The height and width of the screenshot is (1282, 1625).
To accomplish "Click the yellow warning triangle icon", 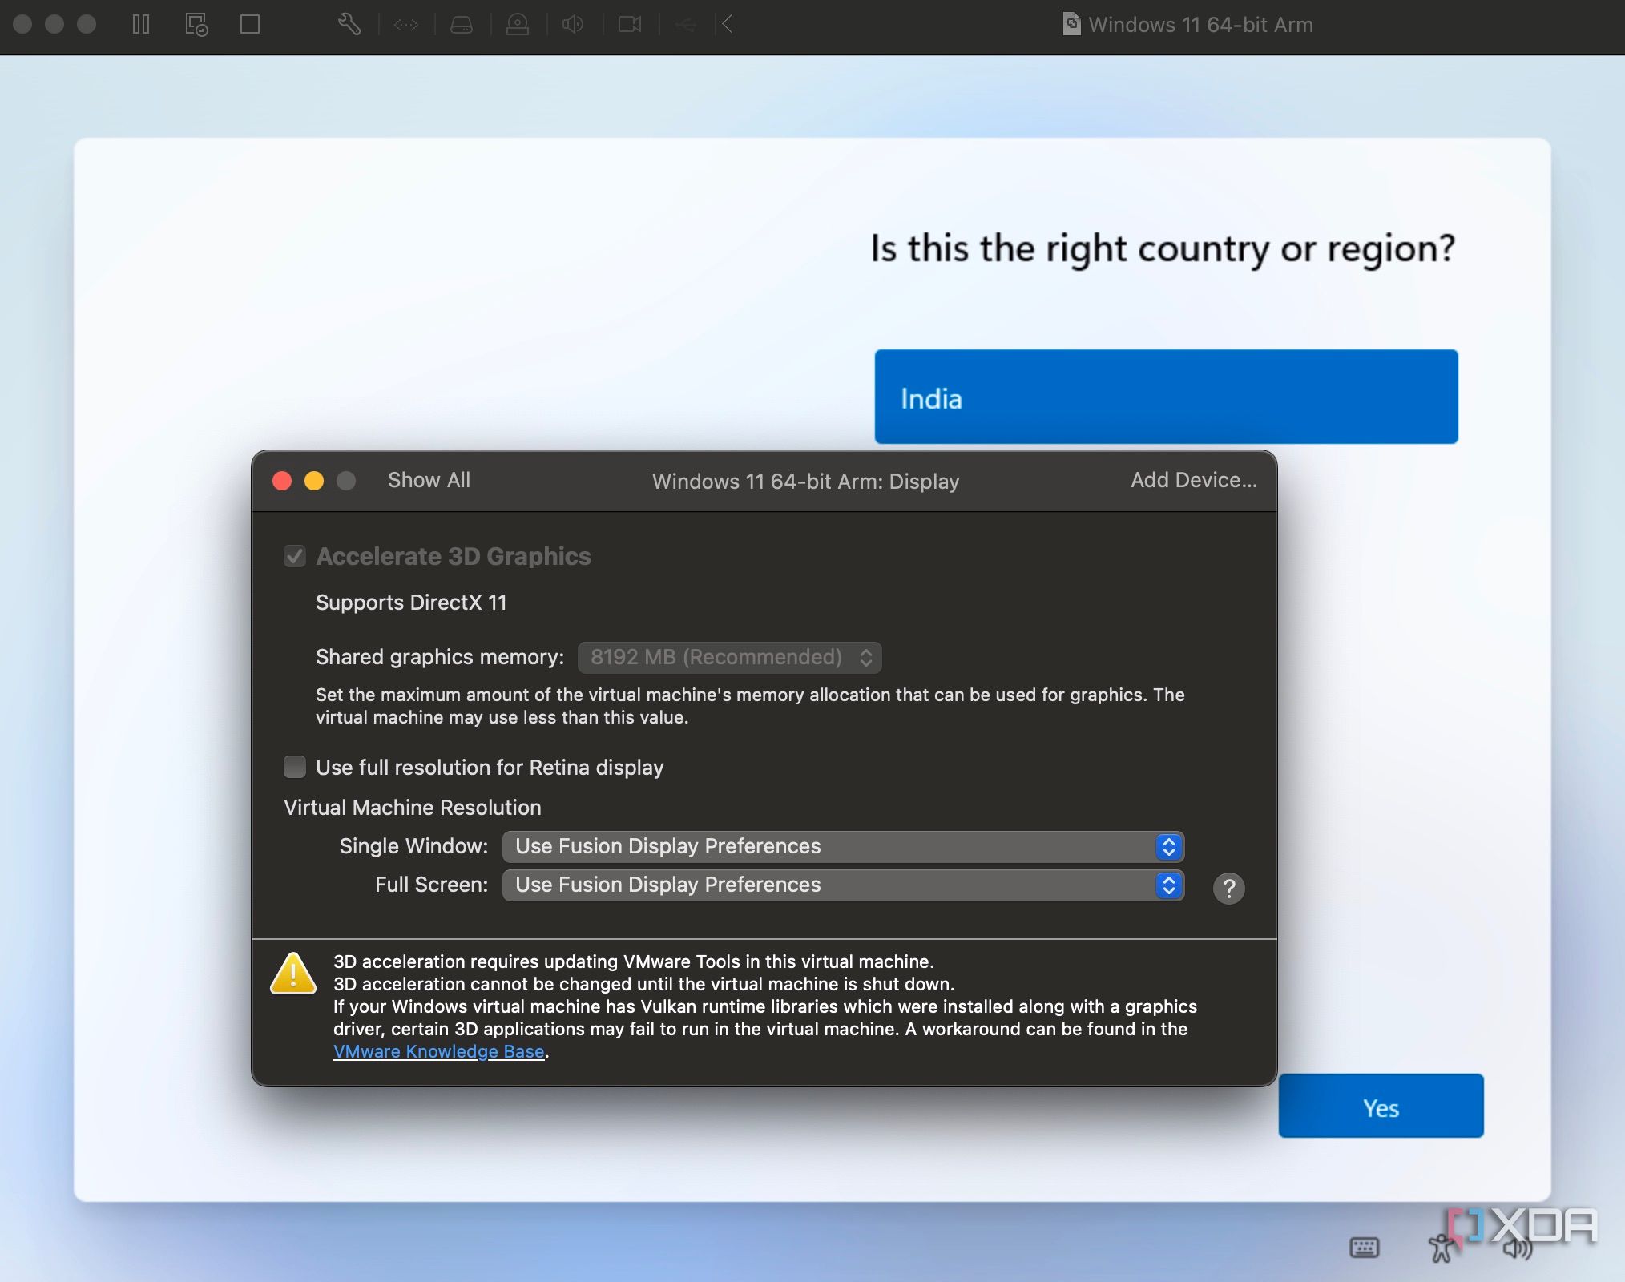I will point(293,974).
